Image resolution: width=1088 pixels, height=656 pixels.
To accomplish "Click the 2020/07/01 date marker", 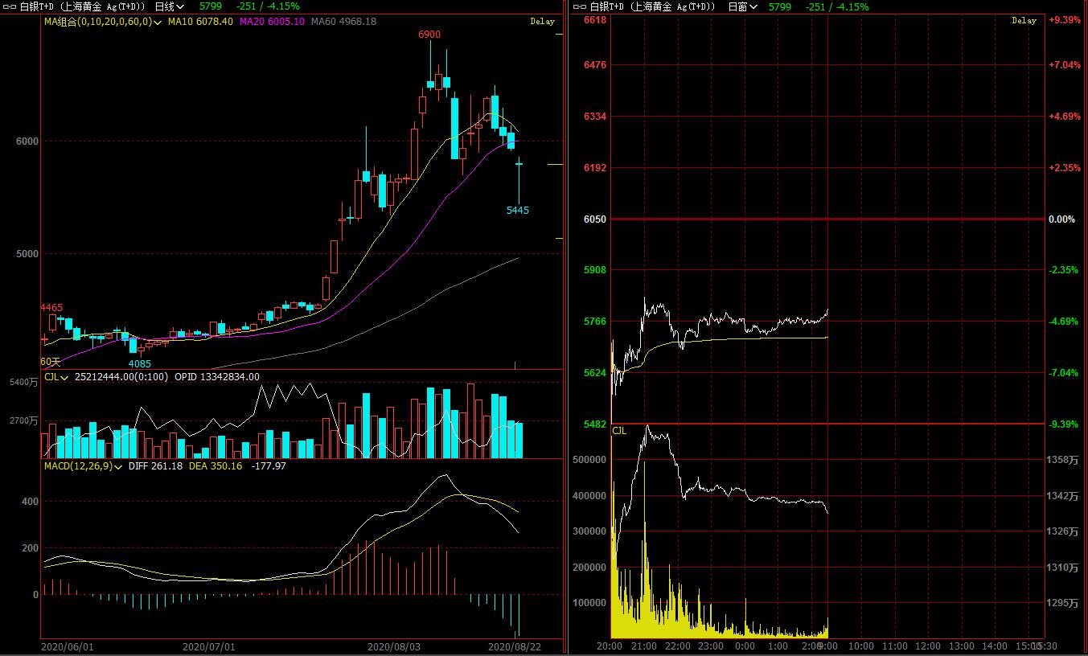I will coord(209,646).
